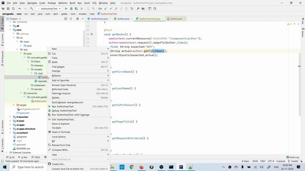Choose Debug 'AuthorImplTest' from context menu
Screen dimensions: 305x171
(x=79, y=111)
